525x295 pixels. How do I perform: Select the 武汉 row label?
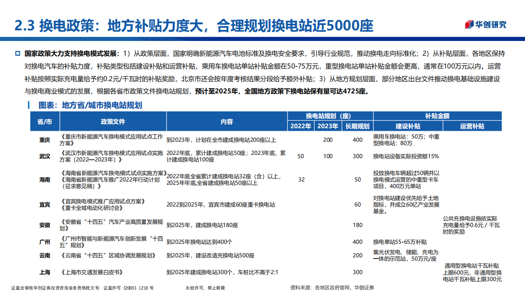45,156
